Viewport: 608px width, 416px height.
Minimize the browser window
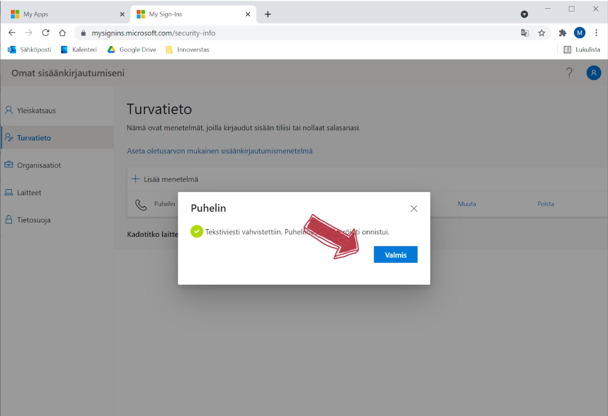coord(548,9)
